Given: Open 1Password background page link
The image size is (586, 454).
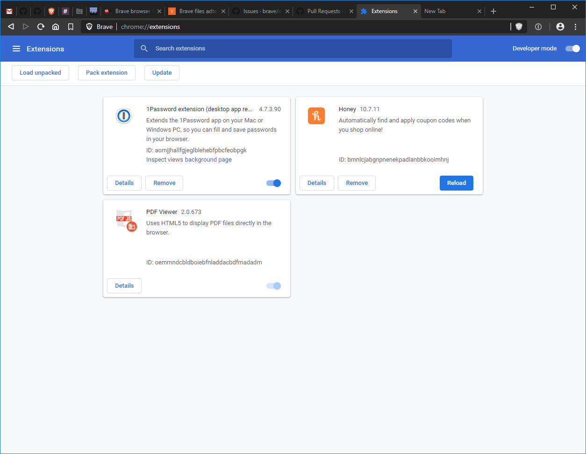Looking at the screenshot, I should point(208,160).
